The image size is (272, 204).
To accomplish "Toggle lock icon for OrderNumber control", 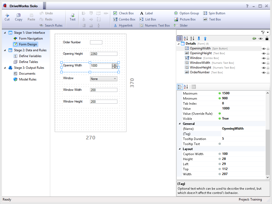I will (268, 73).
